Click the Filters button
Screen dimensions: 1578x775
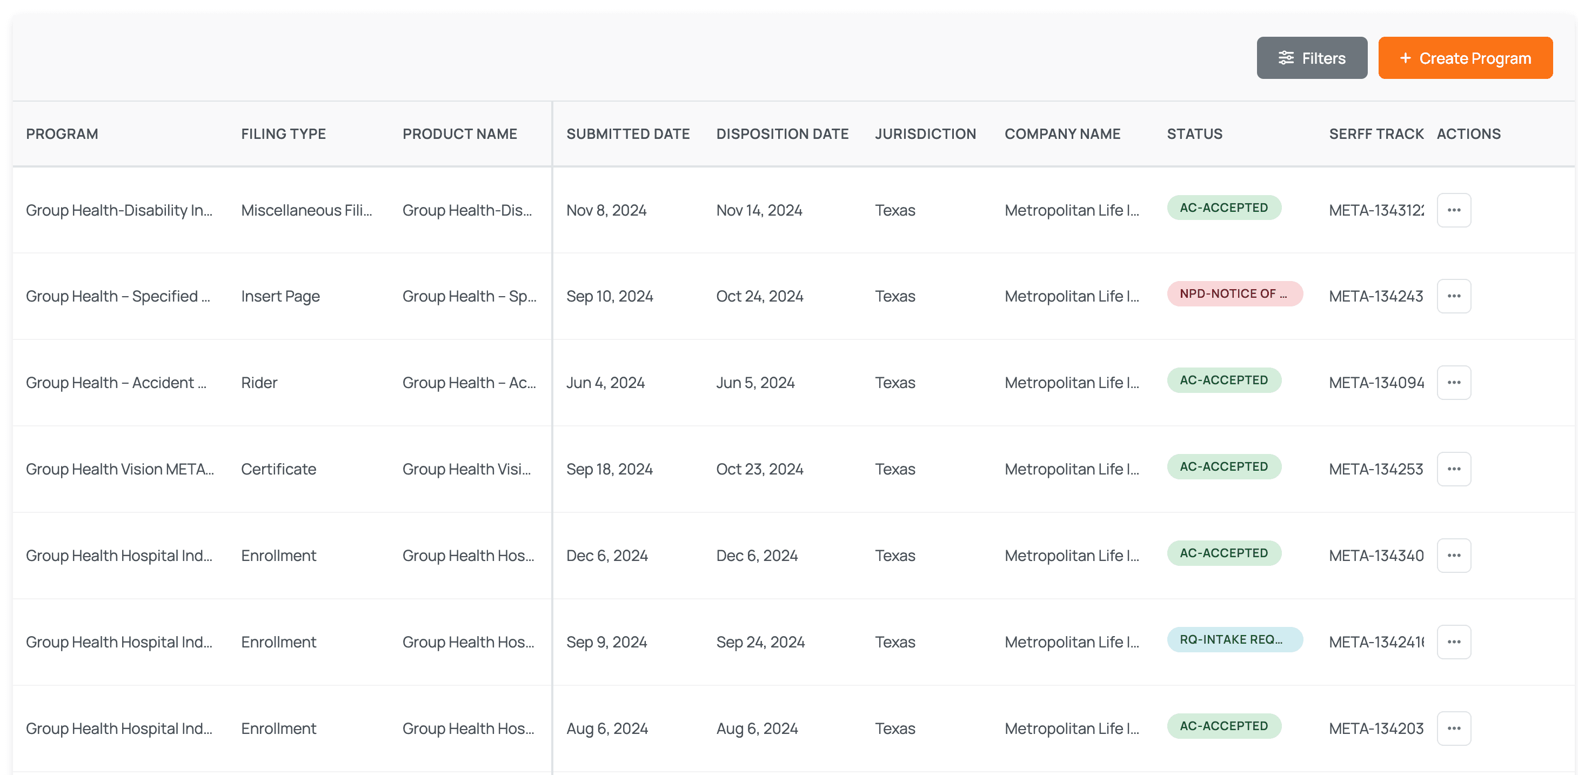click(1312, 58)
